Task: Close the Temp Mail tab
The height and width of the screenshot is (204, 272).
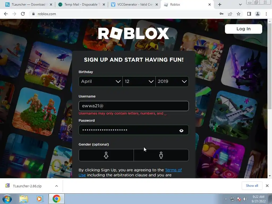Action: [x=104, y=5]
